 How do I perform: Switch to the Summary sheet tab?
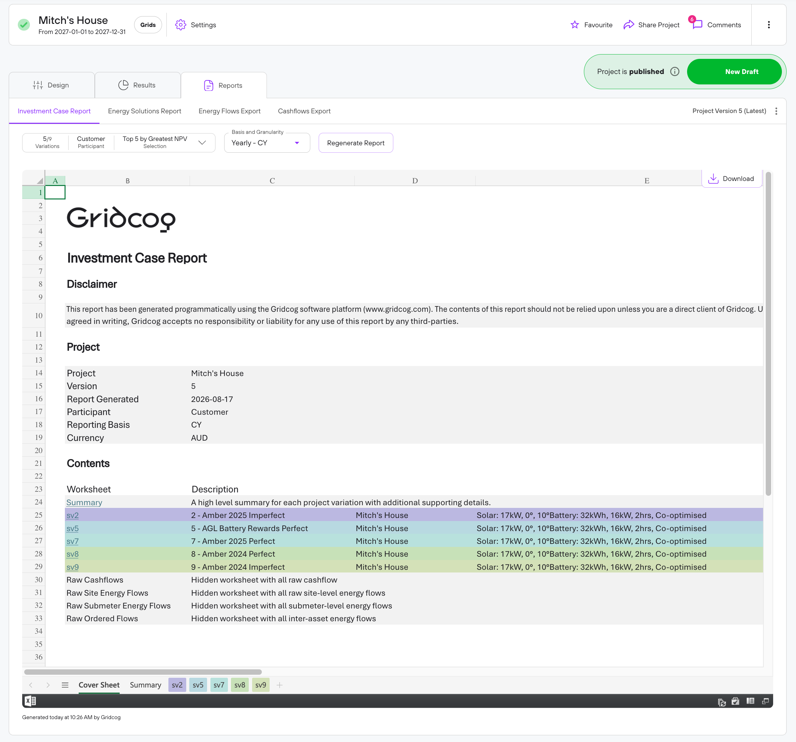(x=145, y=685)
